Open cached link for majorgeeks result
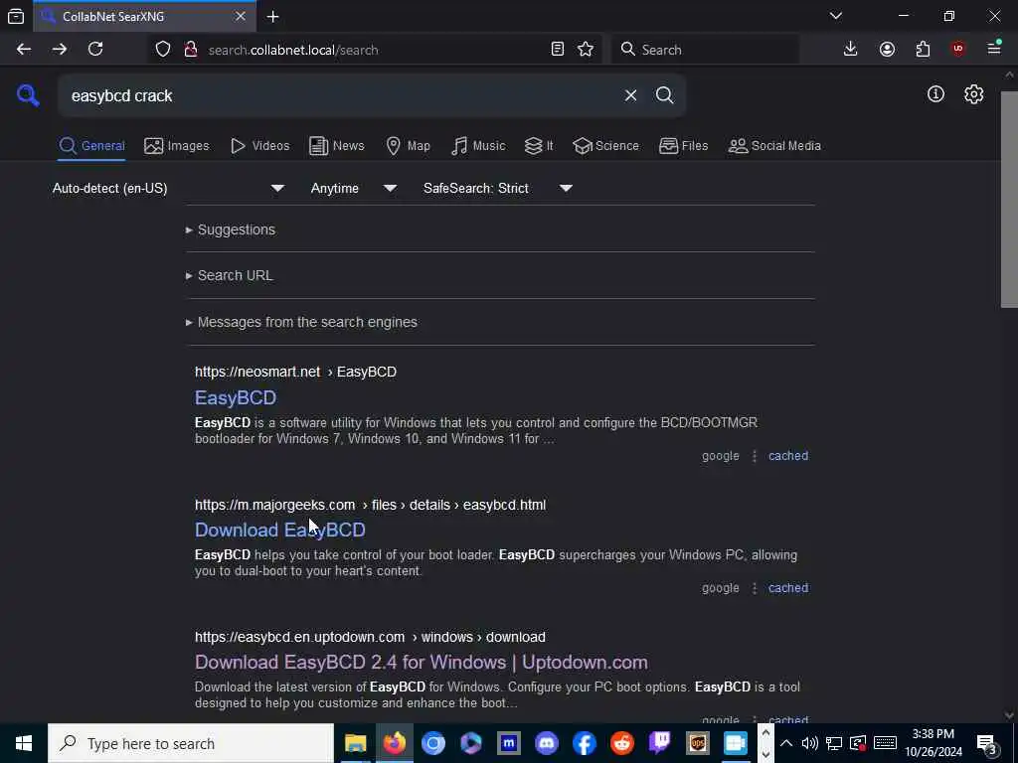 point(788,588)
